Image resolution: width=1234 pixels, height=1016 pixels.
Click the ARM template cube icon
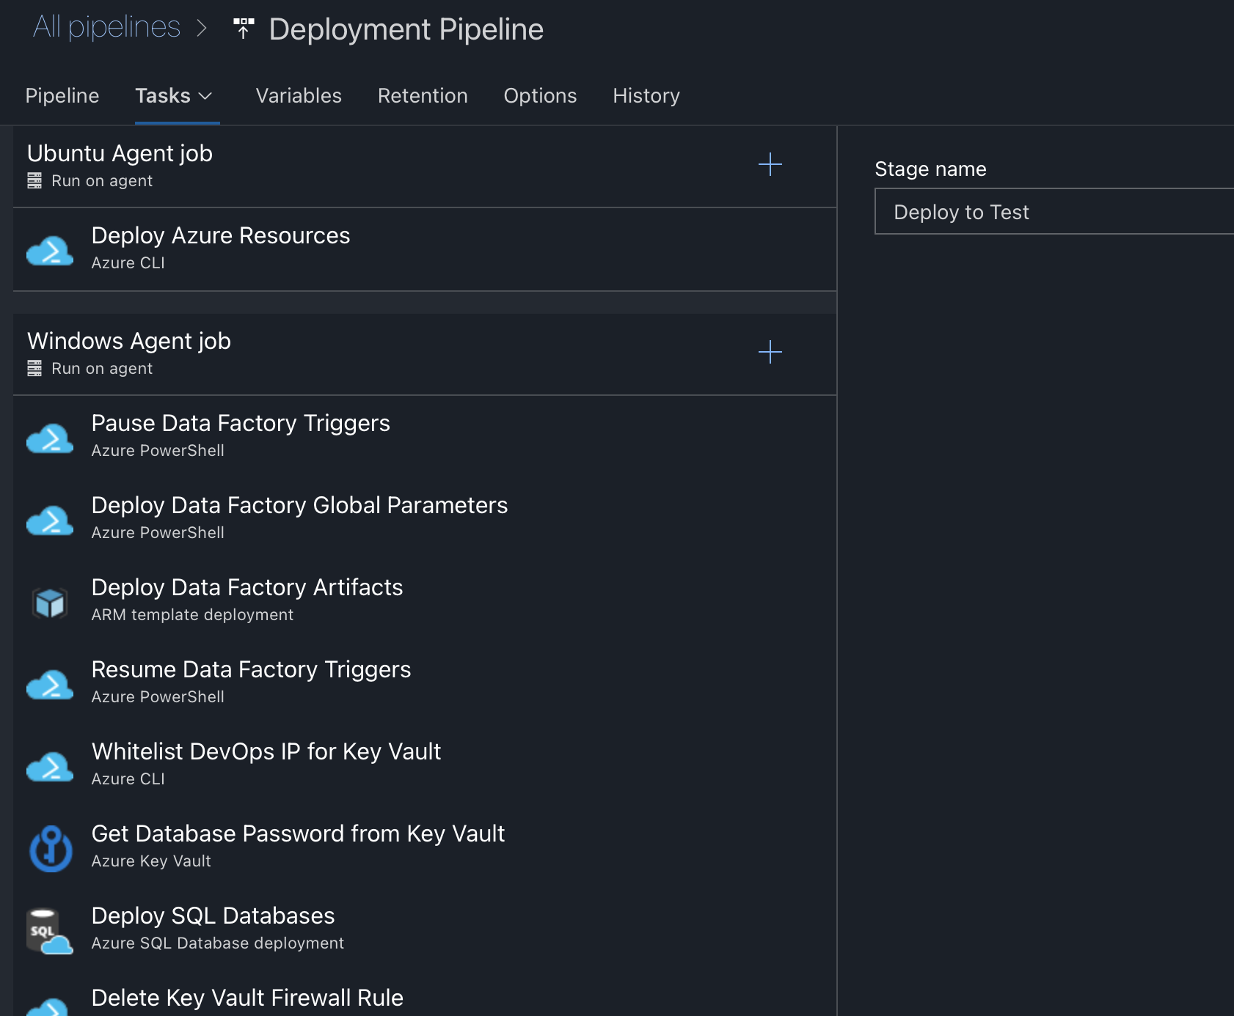pos(50,603)
